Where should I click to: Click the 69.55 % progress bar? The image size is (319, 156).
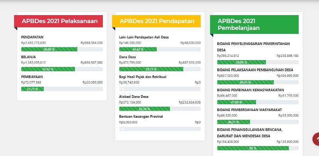258,82
